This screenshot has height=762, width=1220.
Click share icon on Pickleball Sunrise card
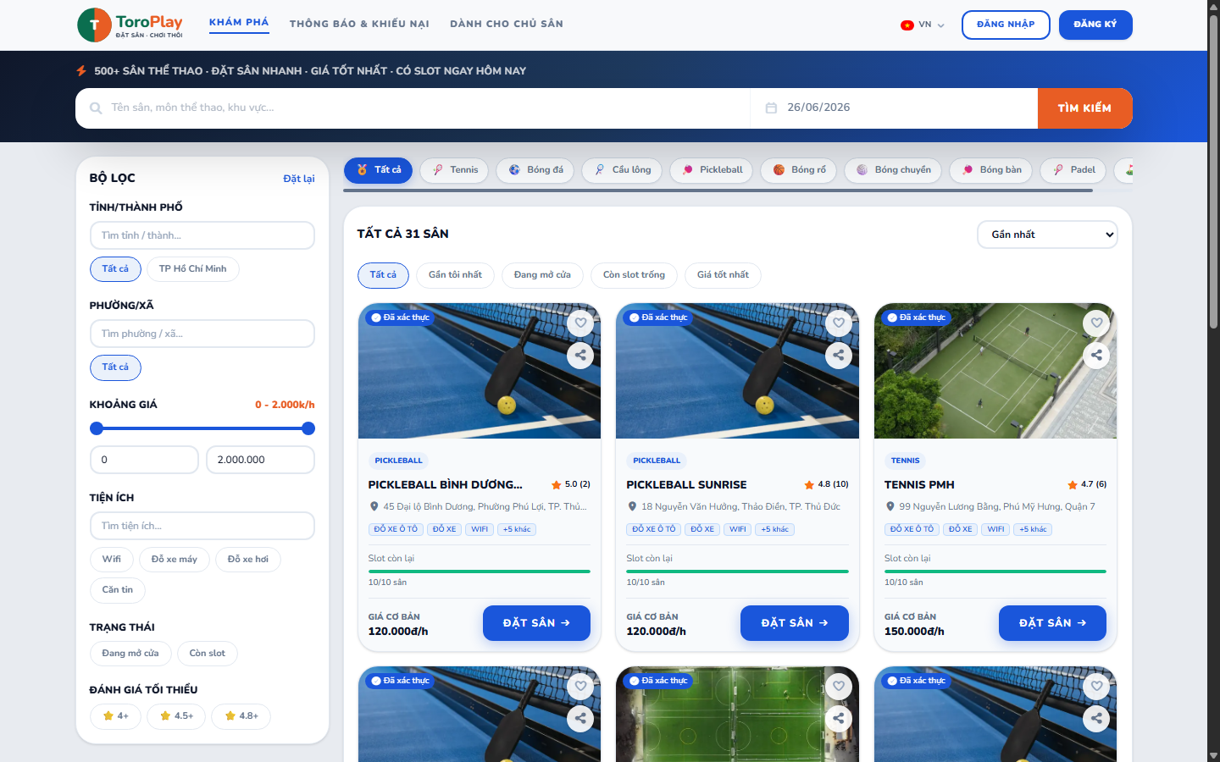tap(839, 355)
